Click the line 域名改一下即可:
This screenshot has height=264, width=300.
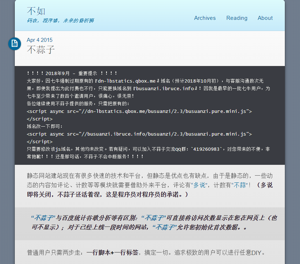click(44, 126)
